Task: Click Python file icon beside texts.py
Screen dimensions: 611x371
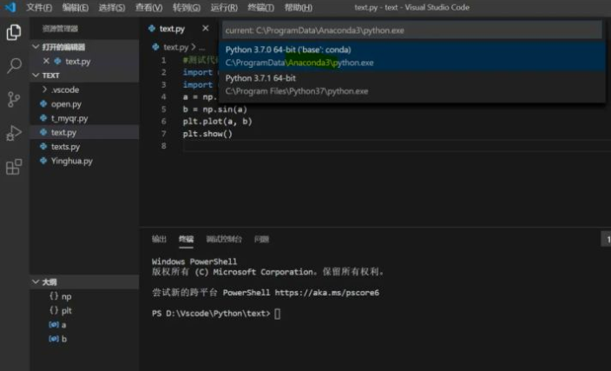Action: [x=43, y=146]
